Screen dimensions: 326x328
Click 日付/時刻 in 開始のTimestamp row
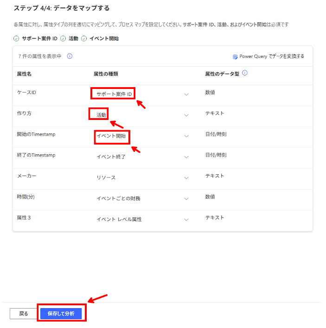click(216, 134)
